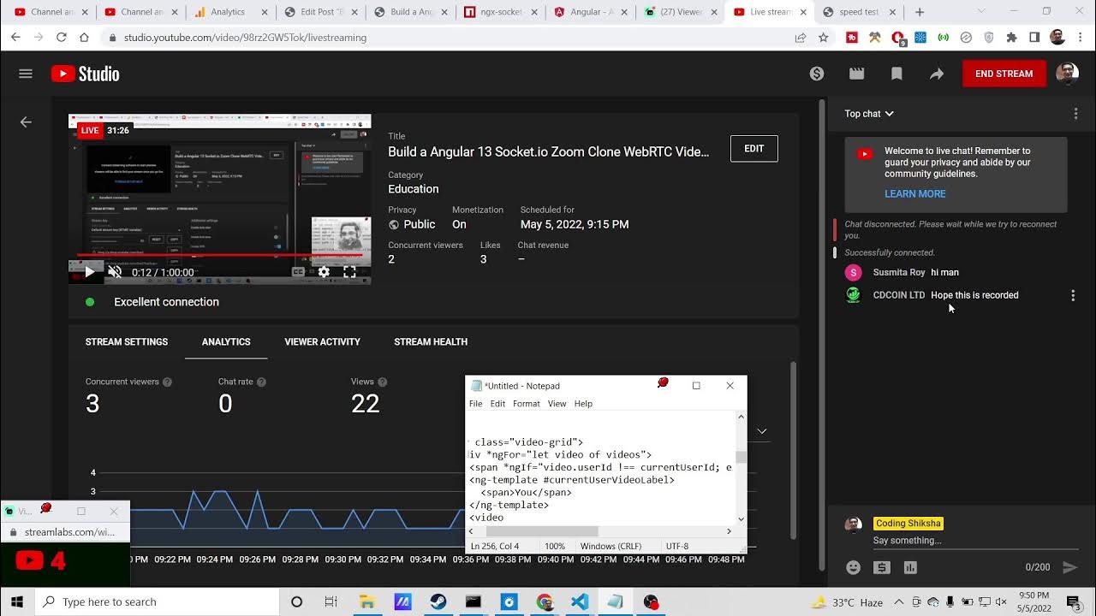
Task: Click the monetization dollar icon in header
Action: 817,74
